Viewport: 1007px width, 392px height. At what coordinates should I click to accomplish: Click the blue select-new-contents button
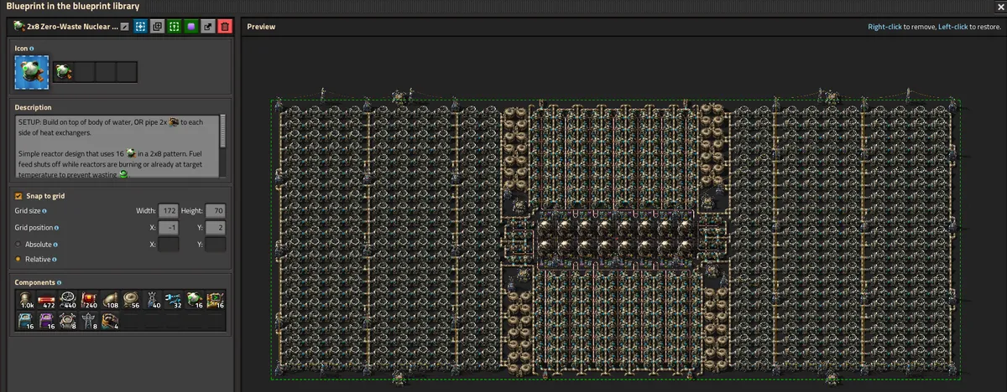(140, 27)
